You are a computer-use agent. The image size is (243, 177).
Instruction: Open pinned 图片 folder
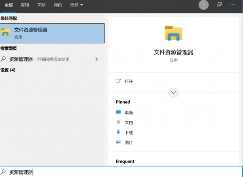coord(129,143)
